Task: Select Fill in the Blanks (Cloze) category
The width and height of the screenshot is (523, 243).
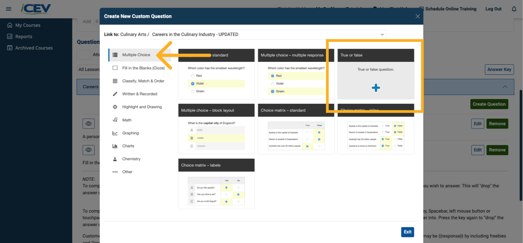Action: click(x=140, y=68)
